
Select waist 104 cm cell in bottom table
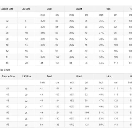(87, 107)
